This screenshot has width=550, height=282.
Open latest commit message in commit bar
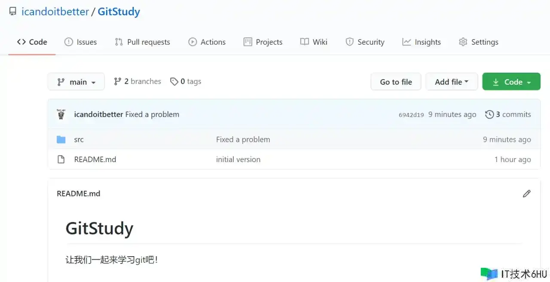point(152,114)
